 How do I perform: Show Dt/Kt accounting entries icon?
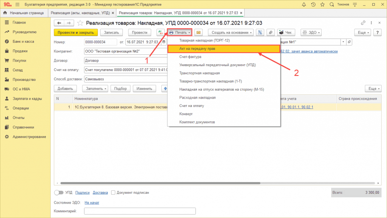click(x=160, y=32)
